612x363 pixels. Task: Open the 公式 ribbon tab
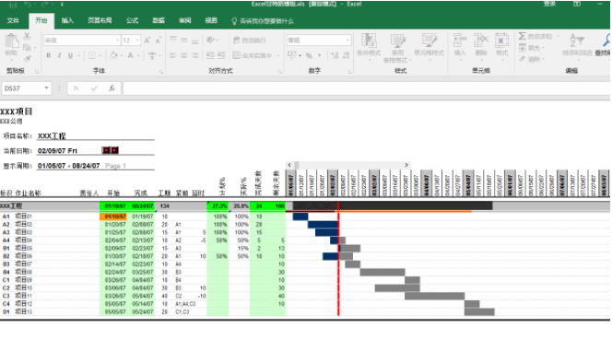tap(133, 20)
